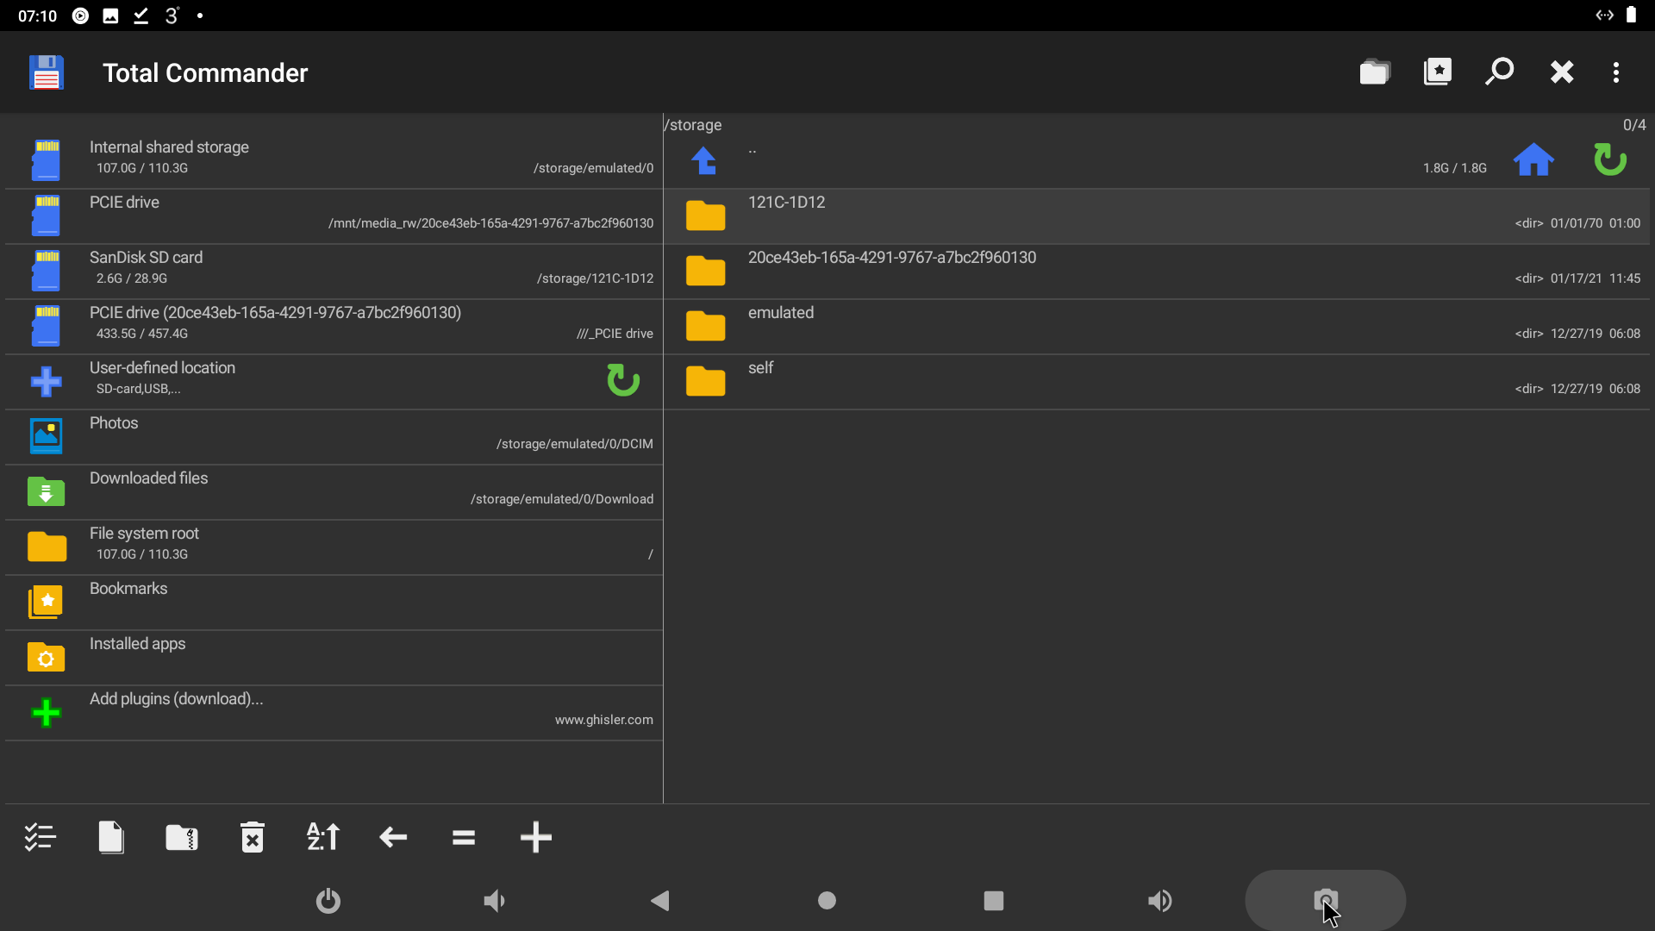Open PCIE drive (20ce43eb-165a-4291-9767-a7bc2f960130) entry
Viewport: 1655px width, 931px height.
[x=334, y=327]
